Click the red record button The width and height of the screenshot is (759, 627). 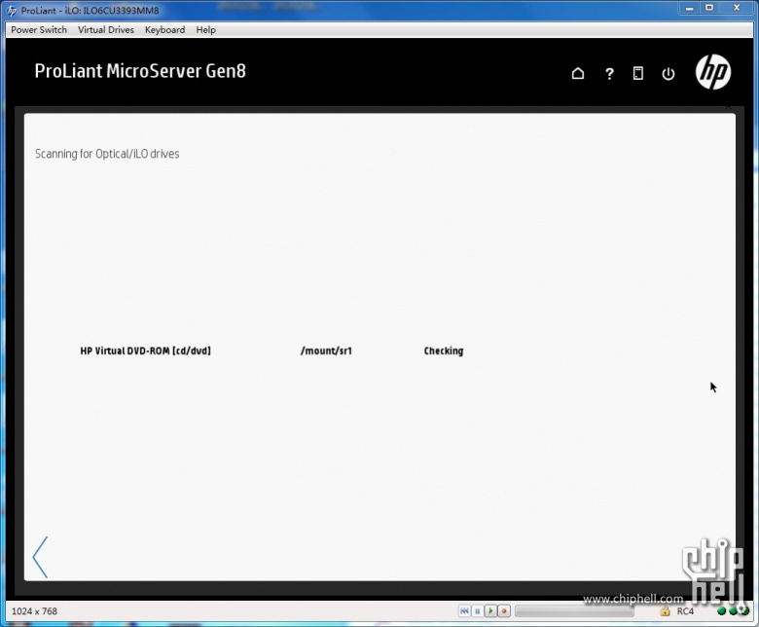pyautogui.click(x=504, y=611)
